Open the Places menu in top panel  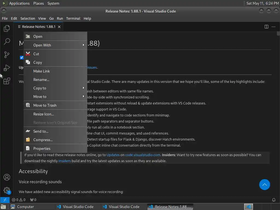tap(38, 3)
